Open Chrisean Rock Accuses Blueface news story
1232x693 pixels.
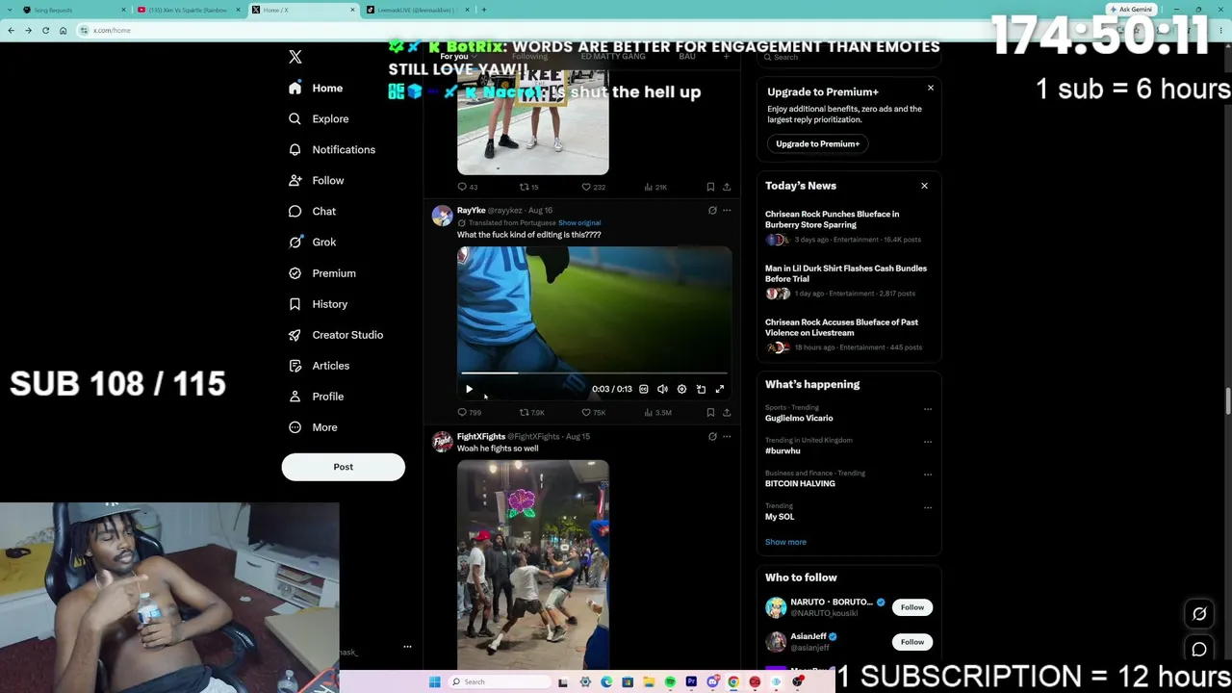point(847,335)
